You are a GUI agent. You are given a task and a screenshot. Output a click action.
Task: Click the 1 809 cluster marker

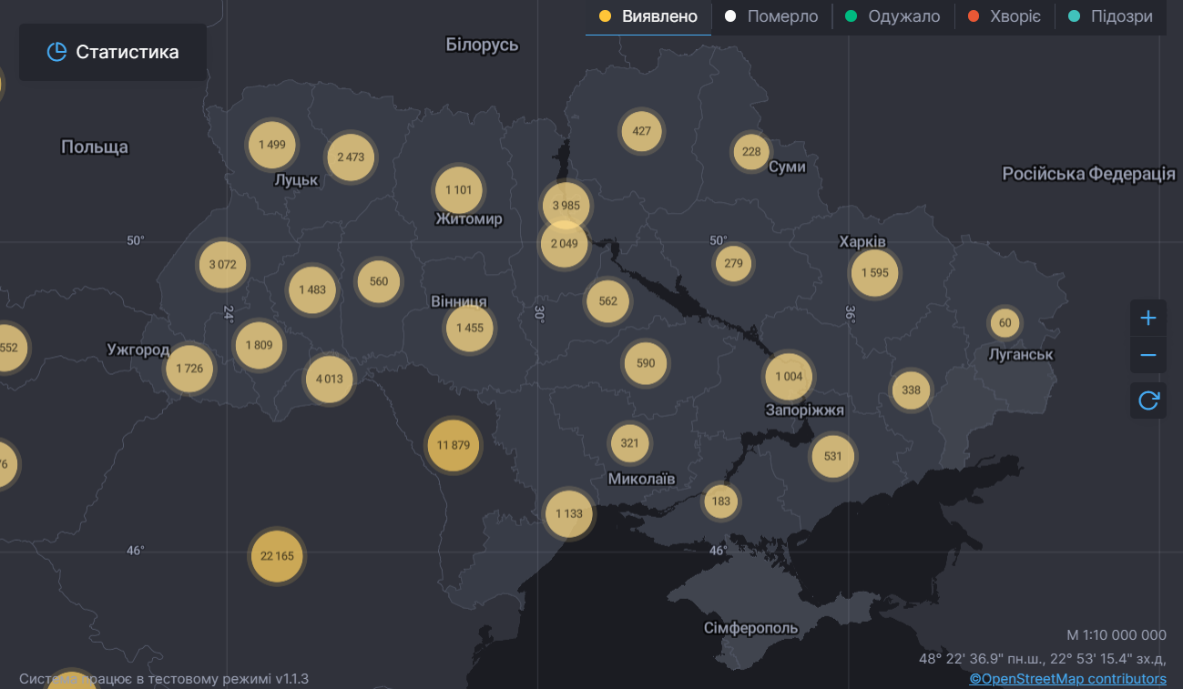(259, 345)
